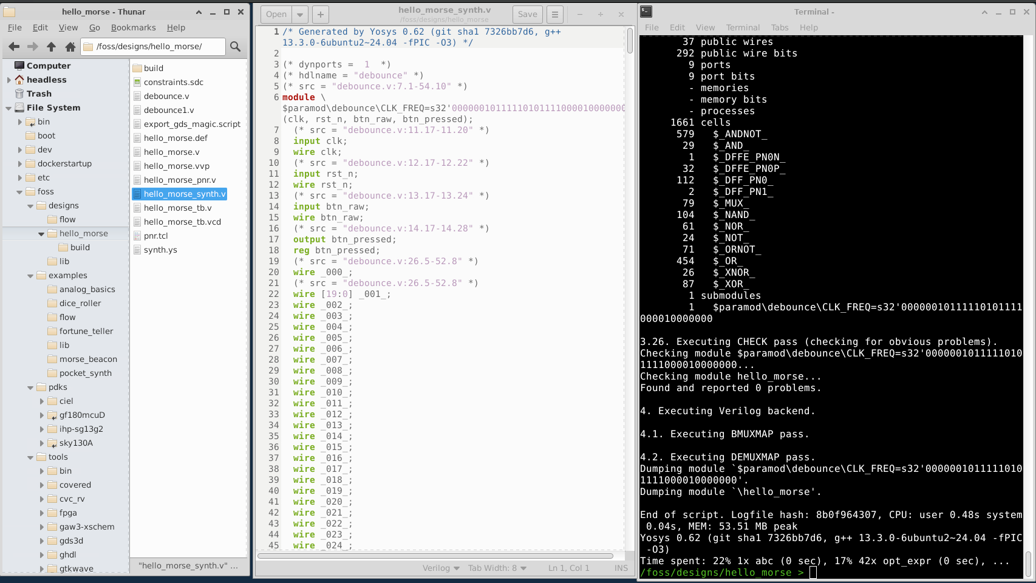Viewport: 1036px width, 583px height.
Task: Open the Verilog language selector
Action: [x=441, y=568]
